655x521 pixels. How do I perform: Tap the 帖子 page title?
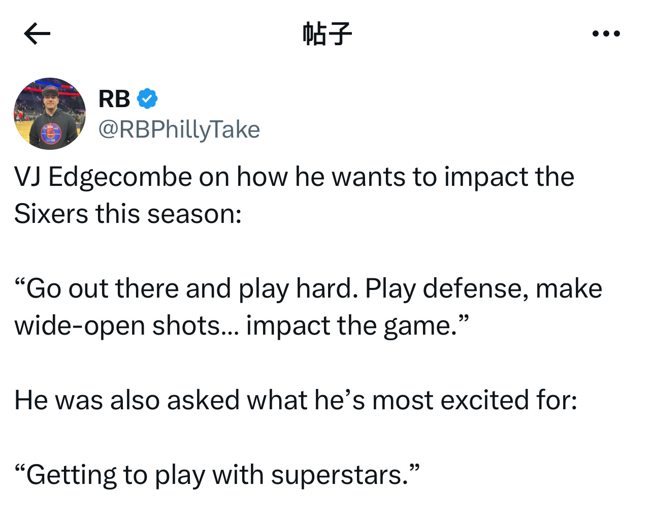[x=327, y=34]
